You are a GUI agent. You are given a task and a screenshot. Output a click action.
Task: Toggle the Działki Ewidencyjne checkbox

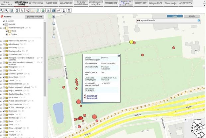(4, 28)
